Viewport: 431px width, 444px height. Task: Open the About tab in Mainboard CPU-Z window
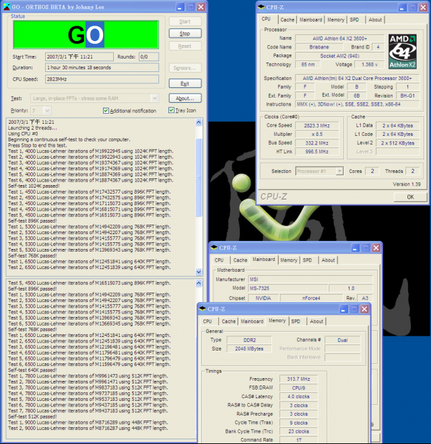(328, 260)
